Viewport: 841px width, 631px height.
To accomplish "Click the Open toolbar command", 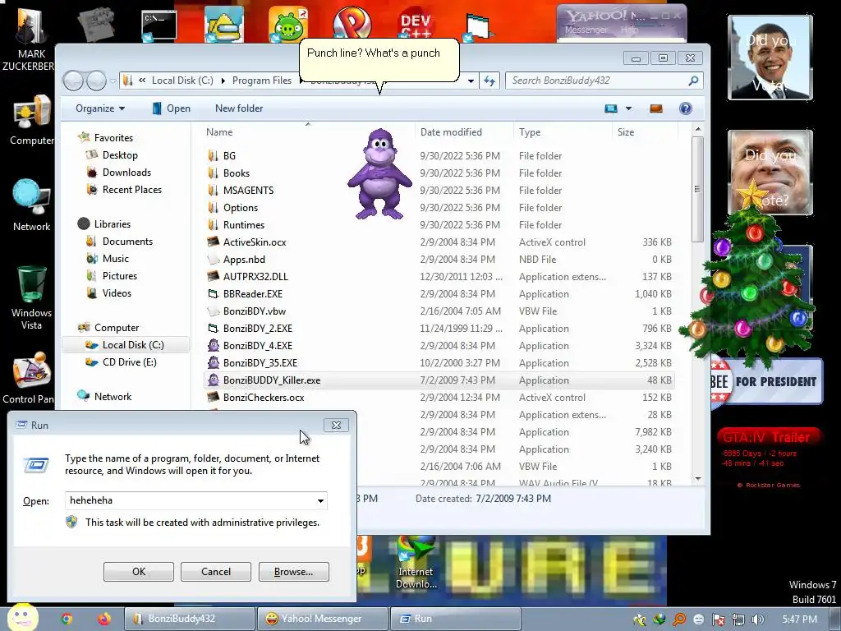I will (x=171, y=108).
